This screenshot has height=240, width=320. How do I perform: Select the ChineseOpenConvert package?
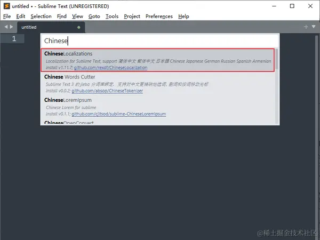pyautogui.click(x=158, y=122)
